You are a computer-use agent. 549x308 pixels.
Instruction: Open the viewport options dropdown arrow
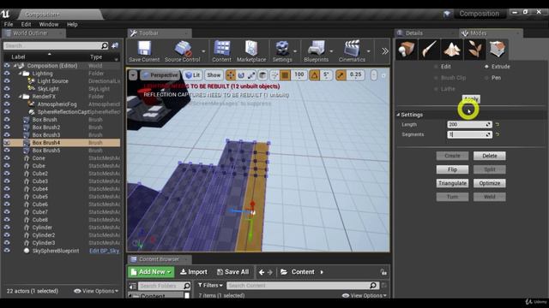(133, 75)
